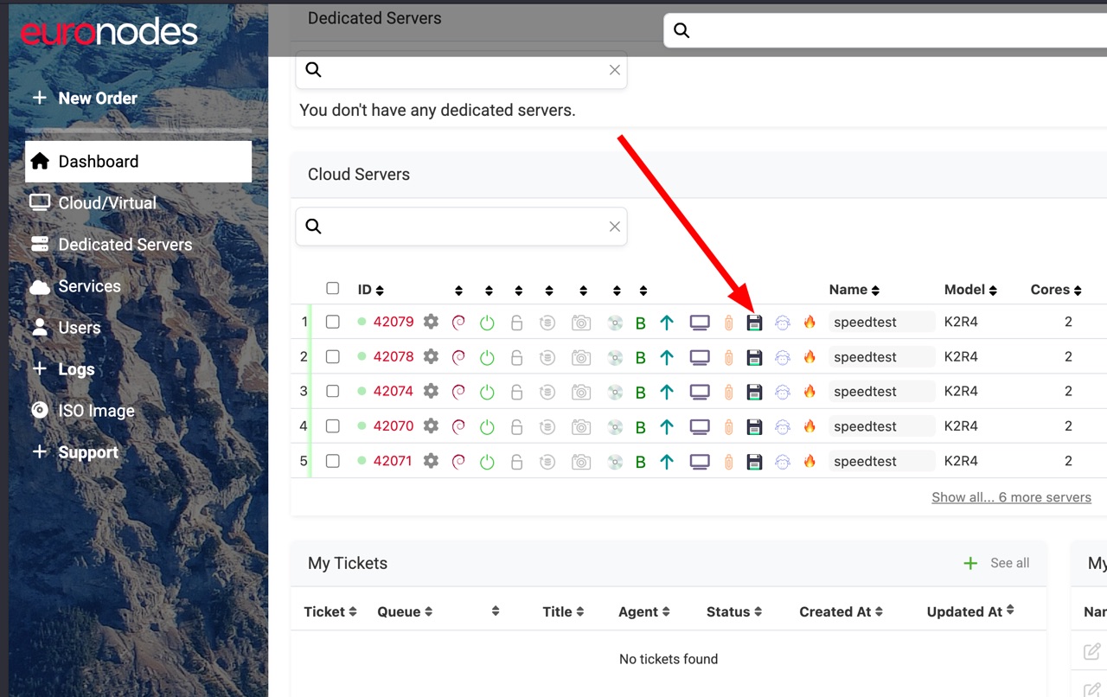Click See all in My Tickets
Screen dimensions: 1107x697
point(1009,563)
